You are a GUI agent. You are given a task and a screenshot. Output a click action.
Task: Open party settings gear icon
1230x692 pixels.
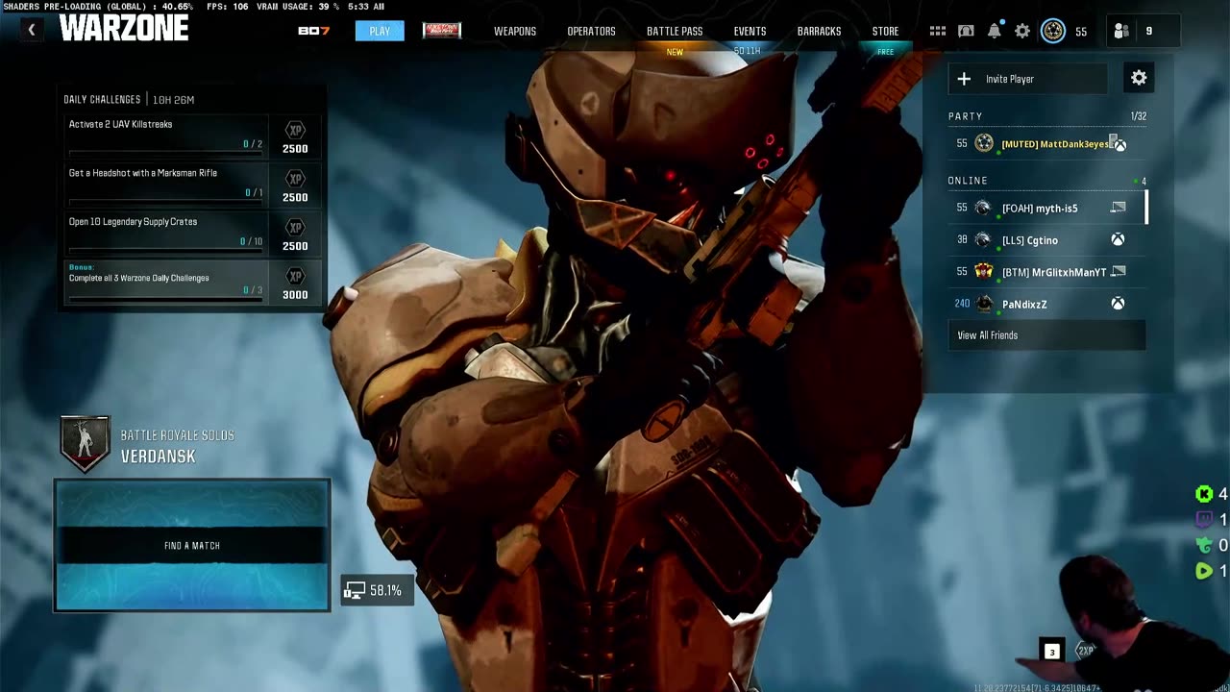(x=1139, y=78)
